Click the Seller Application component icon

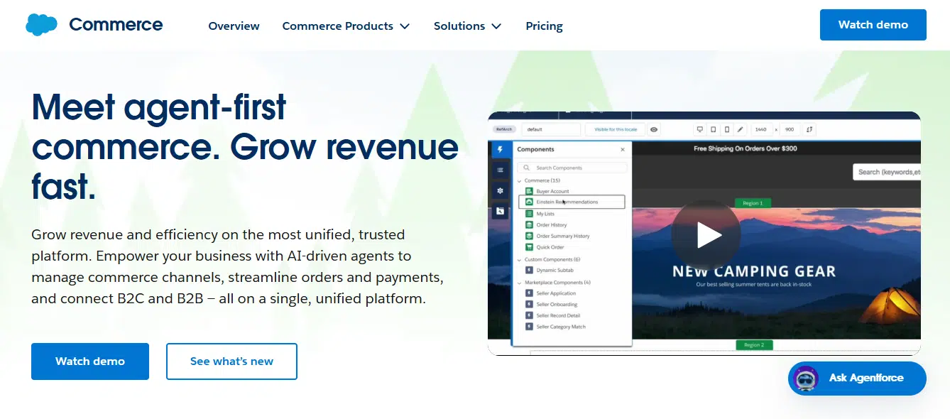click(529, 293)
